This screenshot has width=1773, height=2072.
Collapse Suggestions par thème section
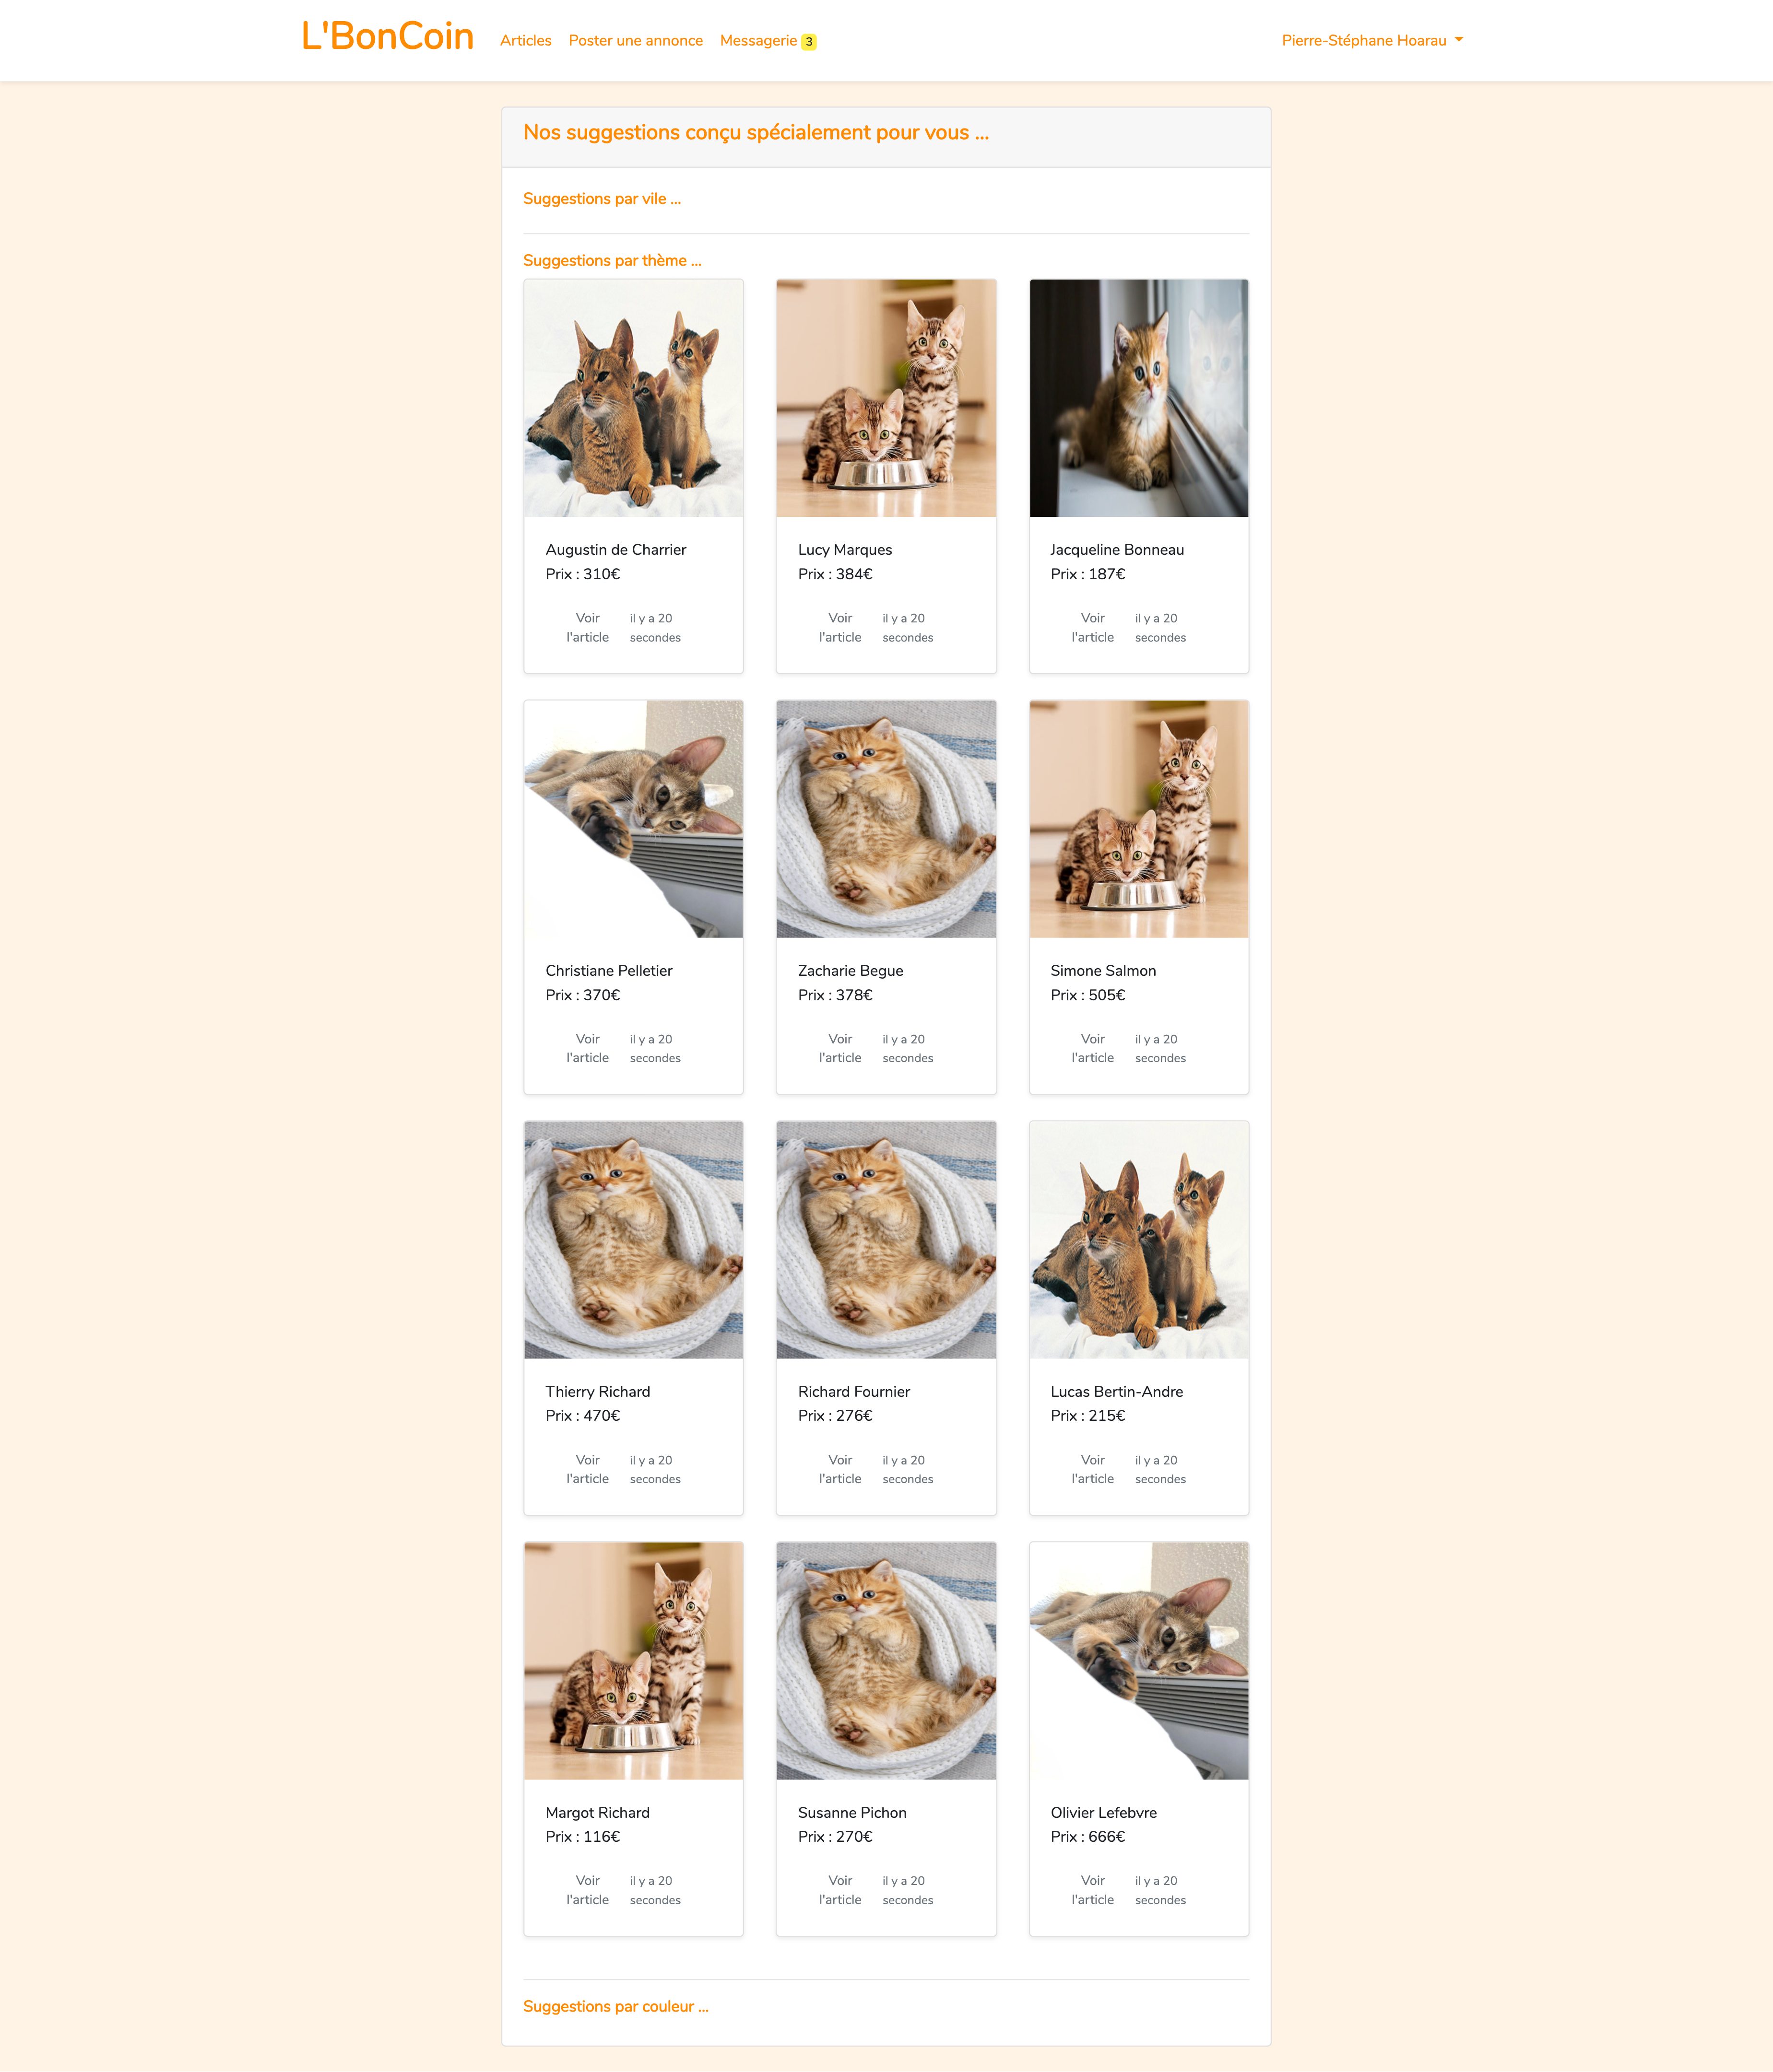point(612,260)
